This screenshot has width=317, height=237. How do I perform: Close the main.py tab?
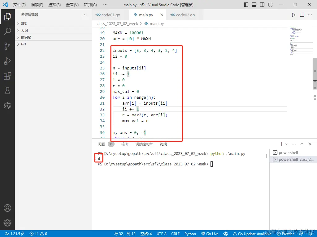pos(162,15)
